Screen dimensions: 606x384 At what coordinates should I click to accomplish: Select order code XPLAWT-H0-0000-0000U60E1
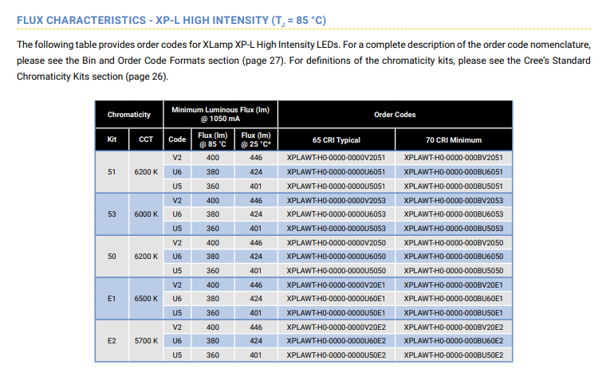(x=336, y=299)
